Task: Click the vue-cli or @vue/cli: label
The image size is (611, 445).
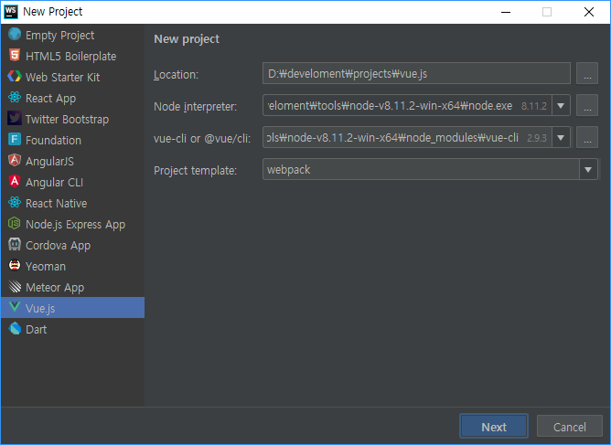Action: 202,139
